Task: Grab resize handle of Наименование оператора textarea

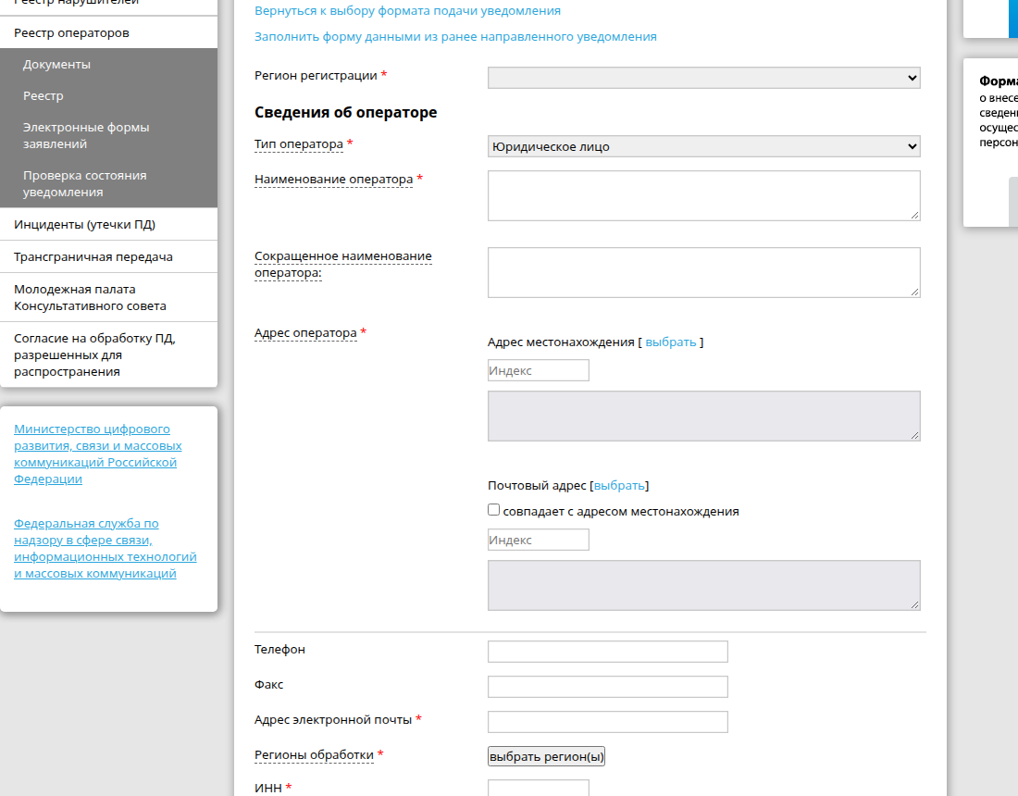Action: (x=914, y=215)
